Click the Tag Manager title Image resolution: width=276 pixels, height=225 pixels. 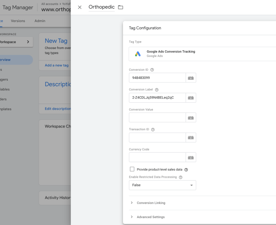coord(18,7)
